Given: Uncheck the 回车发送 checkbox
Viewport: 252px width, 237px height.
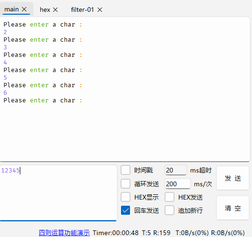Looking at the screenshot, I should coord(125,210).
